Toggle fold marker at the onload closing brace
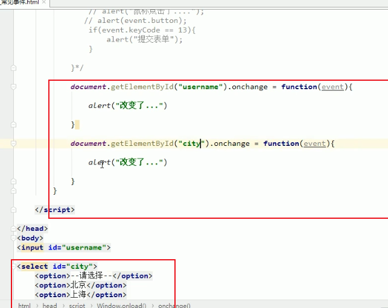The height and width of the screenshot is (308, 388). click(14, 191)
